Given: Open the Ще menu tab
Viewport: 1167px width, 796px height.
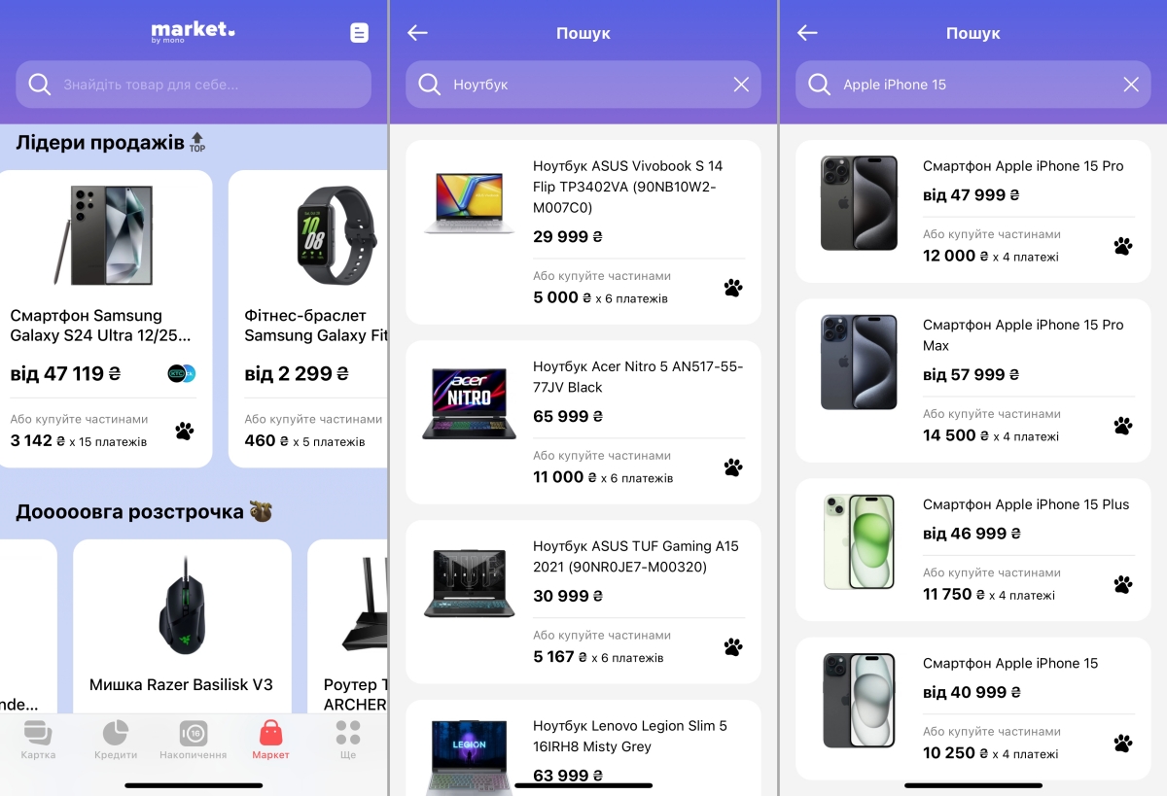Looking at the screenshot, I should pos(347,741).
